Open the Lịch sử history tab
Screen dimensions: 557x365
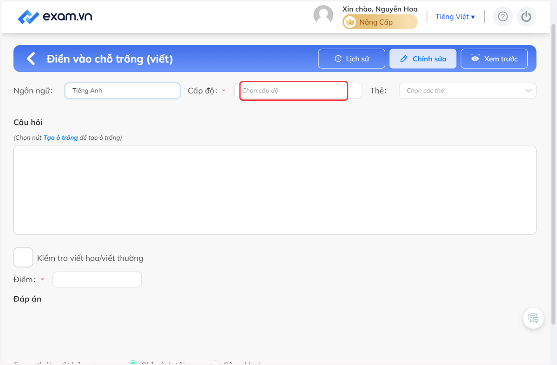pyautogui.click(x=351, y=59)
